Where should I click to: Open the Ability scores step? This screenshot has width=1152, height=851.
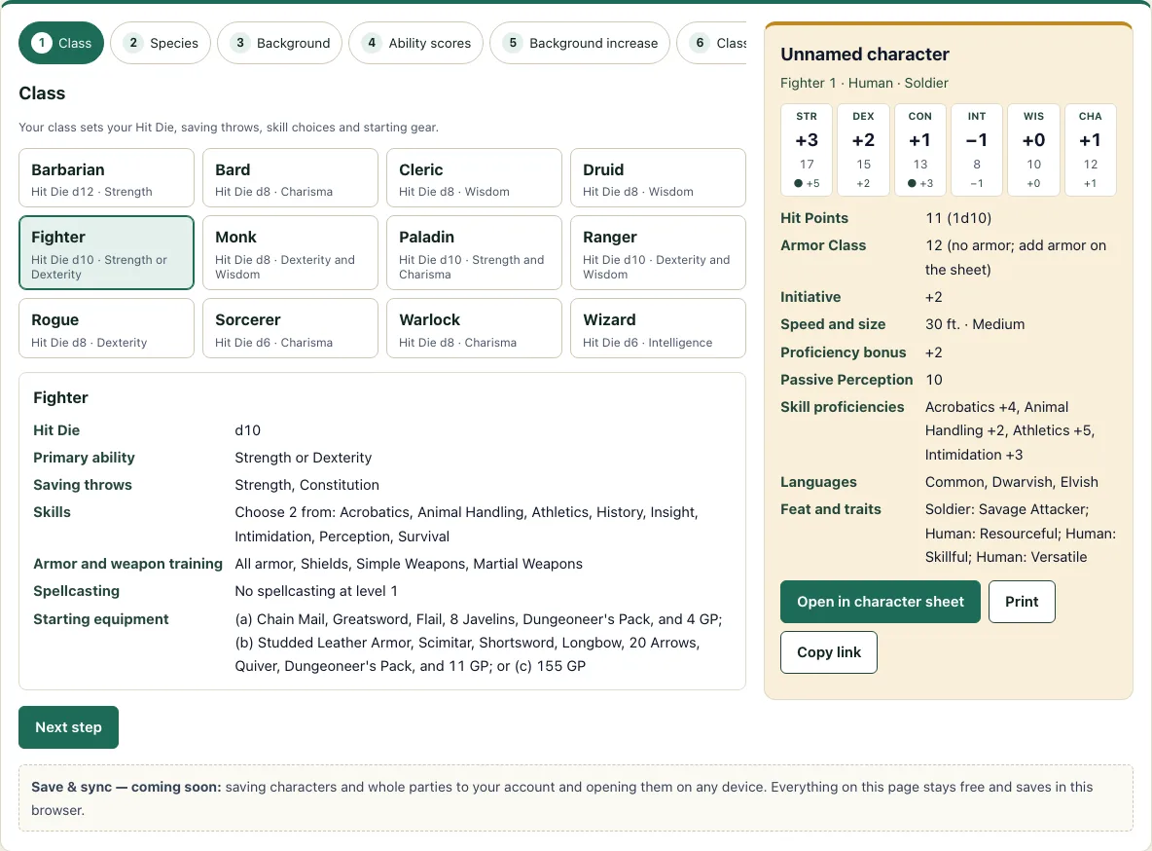(415, 43)
